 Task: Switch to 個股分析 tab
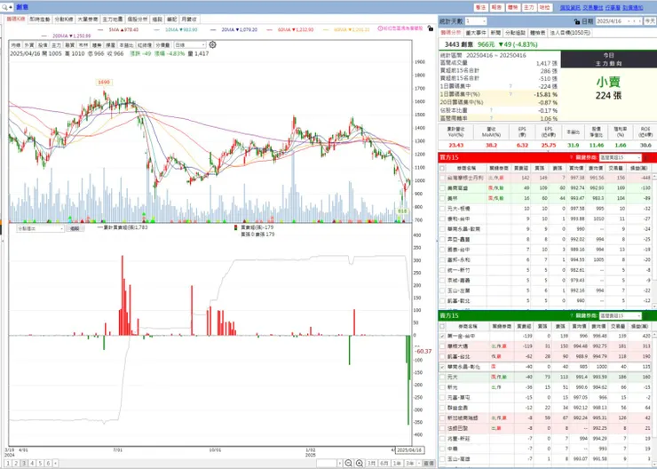point(138,20)
